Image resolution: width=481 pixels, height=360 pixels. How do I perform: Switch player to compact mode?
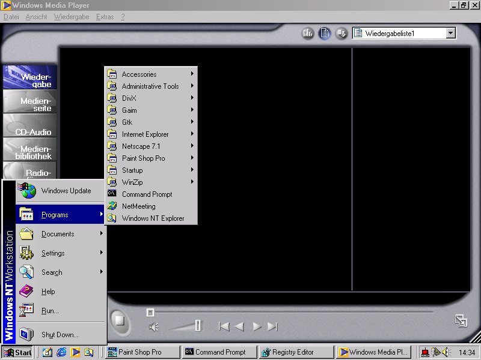pyautogui.click(x=461, y=320)
